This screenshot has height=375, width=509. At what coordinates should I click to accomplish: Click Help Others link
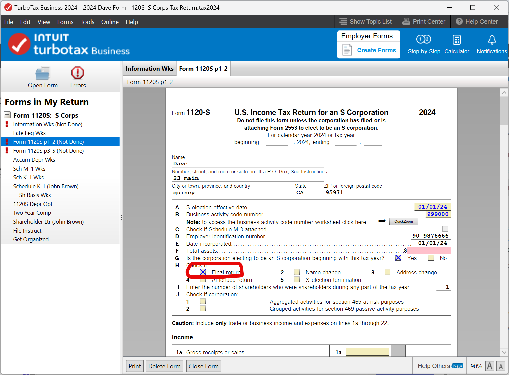434,366
